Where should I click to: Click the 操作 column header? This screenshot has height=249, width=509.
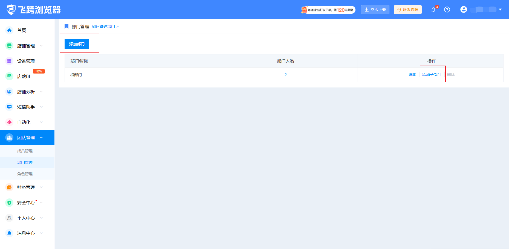430,61
